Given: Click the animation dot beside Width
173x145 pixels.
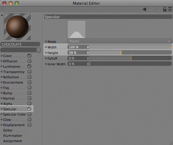Looking at the screenshot, I should coord(46,47).
